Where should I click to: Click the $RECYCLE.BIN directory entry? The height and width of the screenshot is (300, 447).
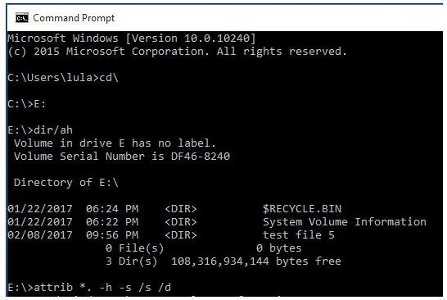[302, 209]
